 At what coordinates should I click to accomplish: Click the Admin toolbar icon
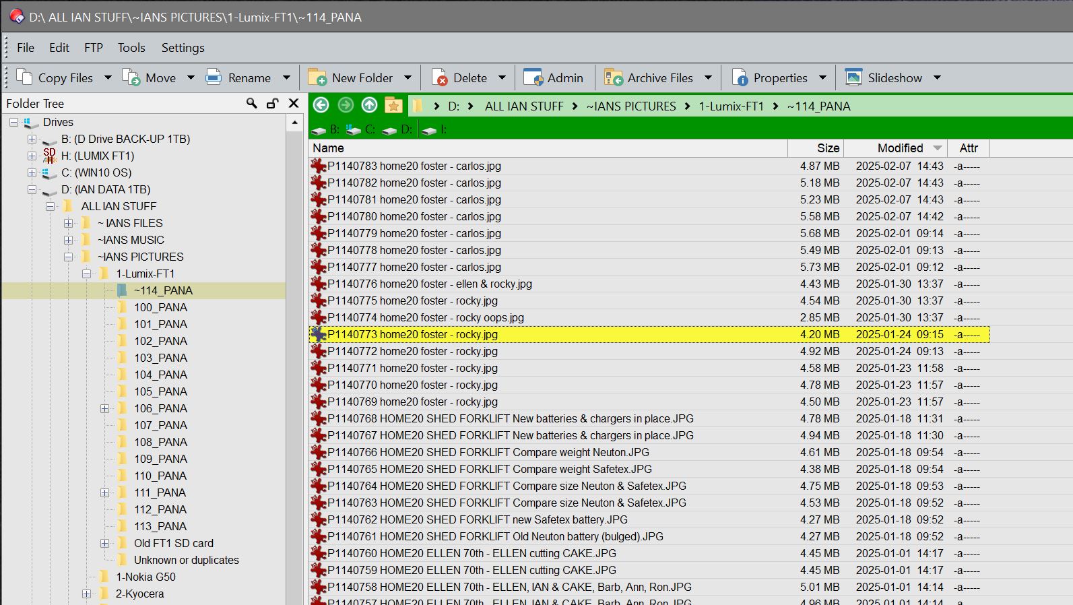[533, 77]
